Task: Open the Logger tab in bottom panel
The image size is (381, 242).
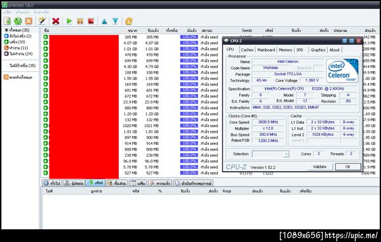Action: click(193, 183)
